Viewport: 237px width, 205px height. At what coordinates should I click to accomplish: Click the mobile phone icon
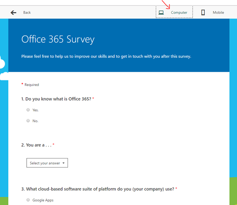click(203, 12)
